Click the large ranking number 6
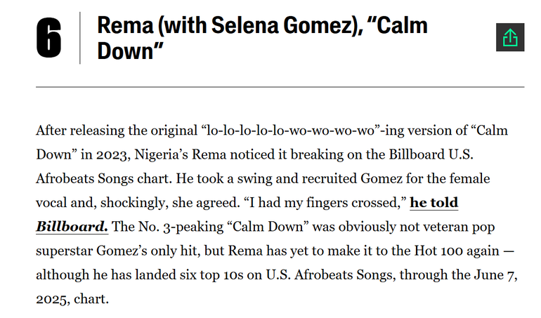Screen dimensions: 541x318 [x=48, y=39]
